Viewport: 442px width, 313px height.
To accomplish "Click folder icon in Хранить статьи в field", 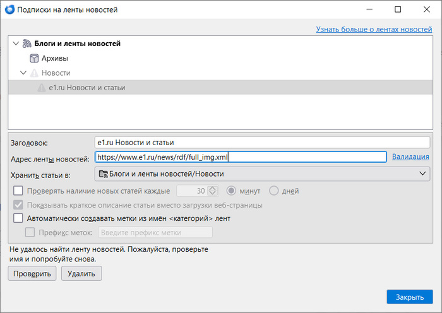I will (x=103, y=174).
